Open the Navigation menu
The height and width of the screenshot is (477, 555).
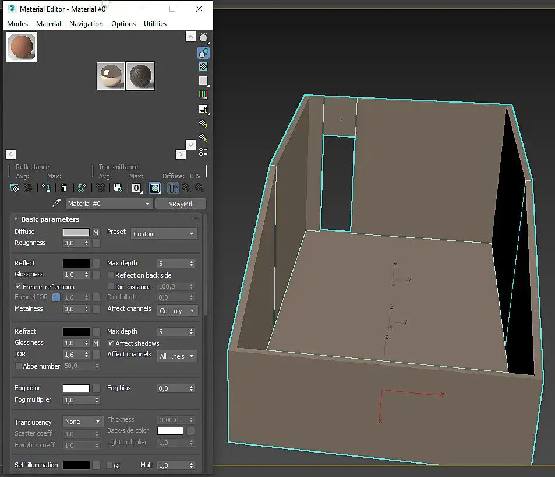[86, 24]
